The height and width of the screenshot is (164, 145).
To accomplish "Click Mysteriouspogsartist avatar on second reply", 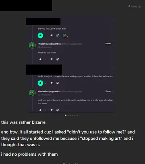I will click(x=32, y=93).
